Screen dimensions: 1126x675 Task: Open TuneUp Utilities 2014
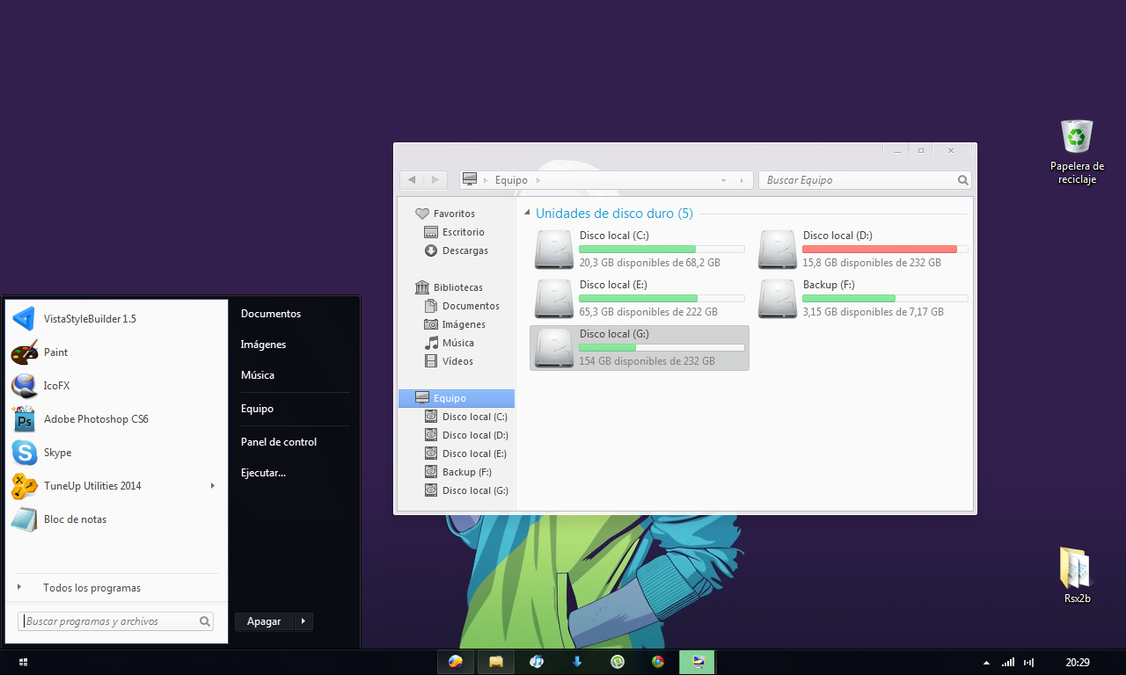[114, 486]
